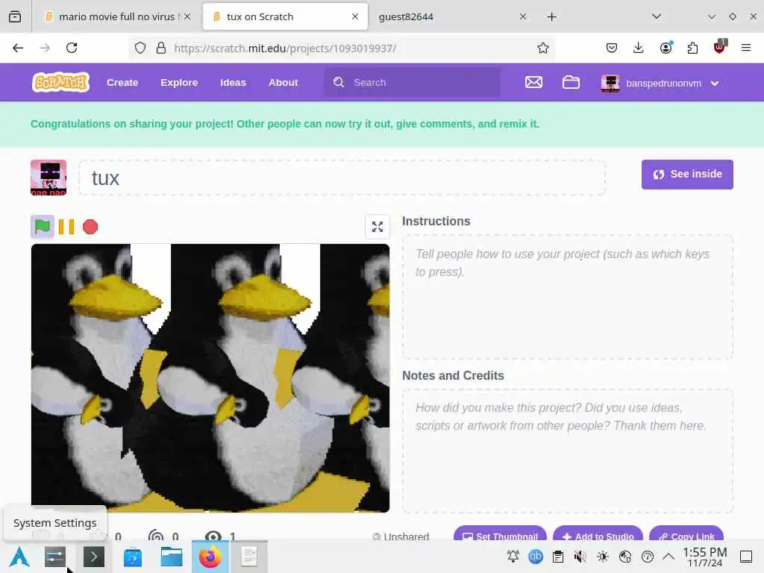Open the Firefox downloads panel
This screenshot has height=573, width=764.
click(639, 48)
